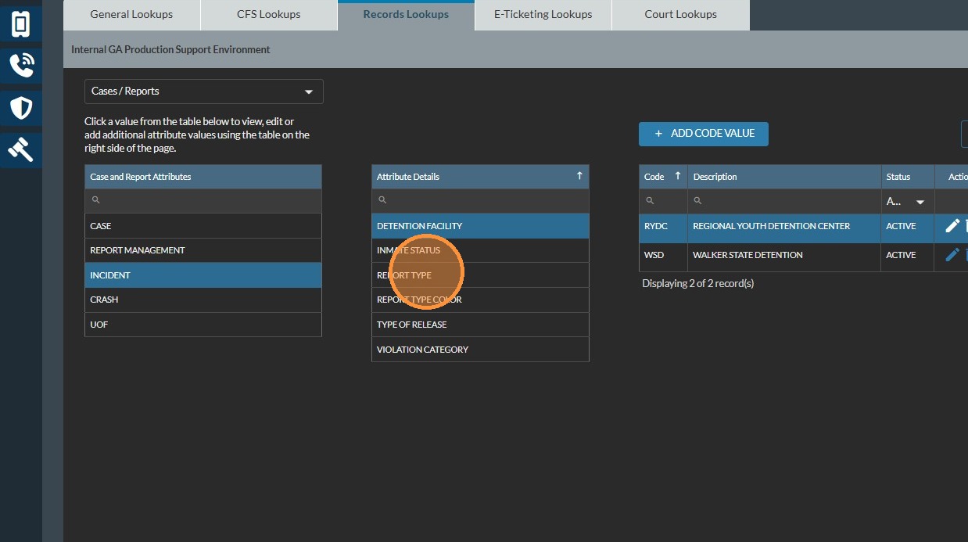Open the Status filter dropdown

click(x=920, y=202)
